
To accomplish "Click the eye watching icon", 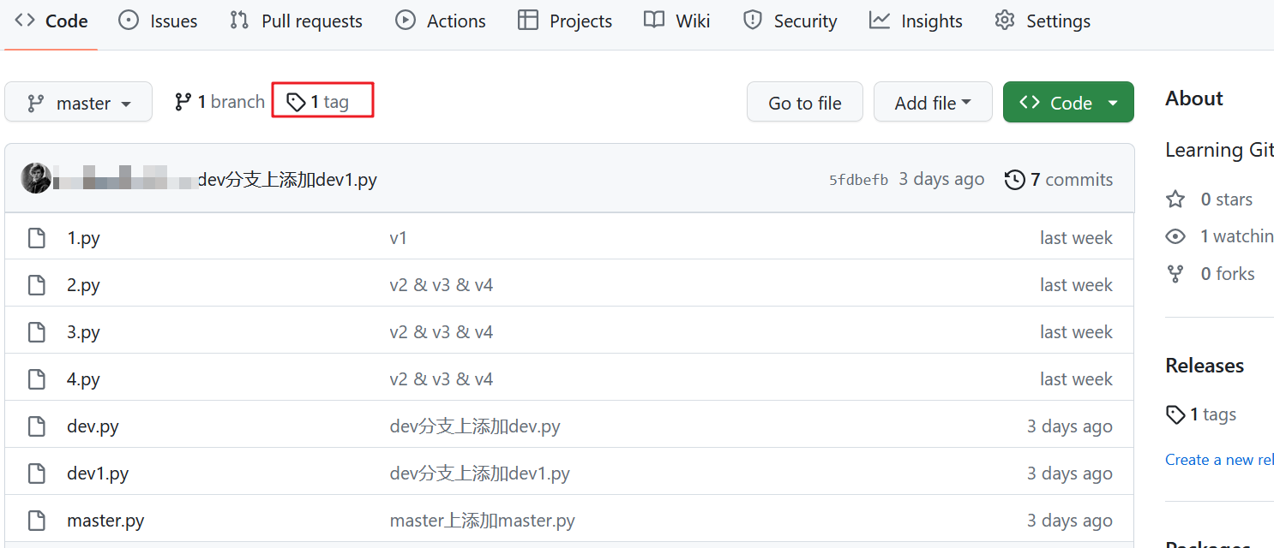I will (1175, 236).
